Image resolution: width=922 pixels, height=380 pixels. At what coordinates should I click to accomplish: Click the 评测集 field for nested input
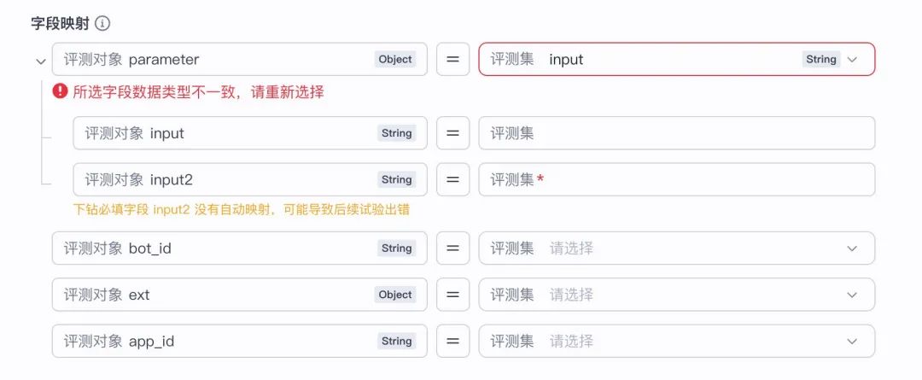pos(676,133)
